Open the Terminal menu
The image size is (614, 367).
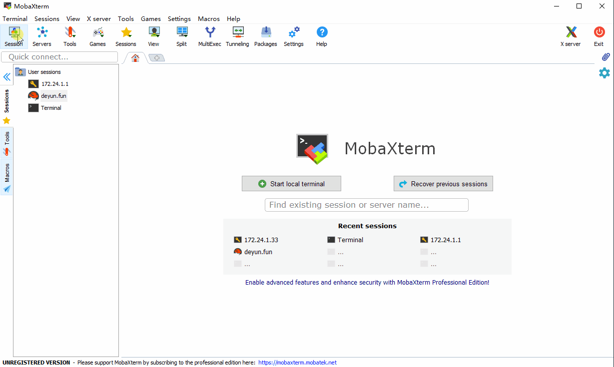[15, 18]
